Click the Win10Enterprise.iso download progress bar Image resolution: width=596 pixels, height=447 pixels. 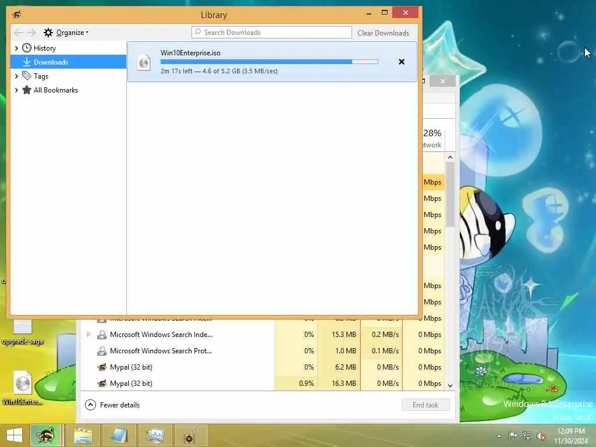269,62
